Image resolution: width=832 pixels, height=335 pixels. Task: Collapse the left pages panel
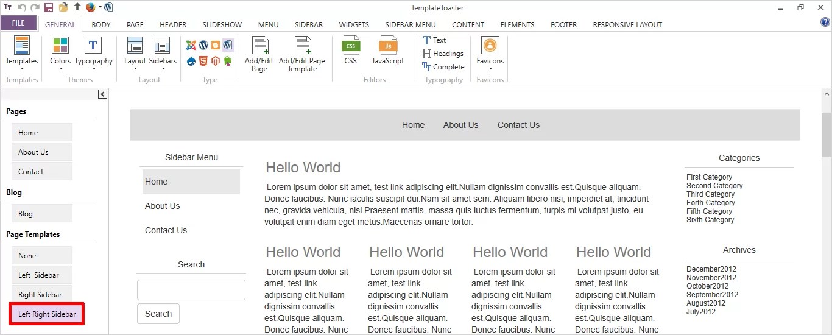pyautogui.click(x=102, y=94)
